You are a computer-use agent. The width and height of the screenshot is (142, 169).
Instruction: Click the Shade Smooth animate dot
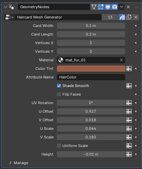[136, 86]
